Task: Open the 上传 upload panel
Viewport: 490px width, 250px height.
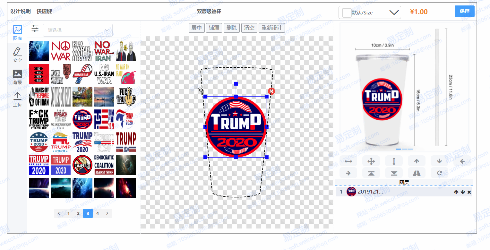Action: (17, 99)
